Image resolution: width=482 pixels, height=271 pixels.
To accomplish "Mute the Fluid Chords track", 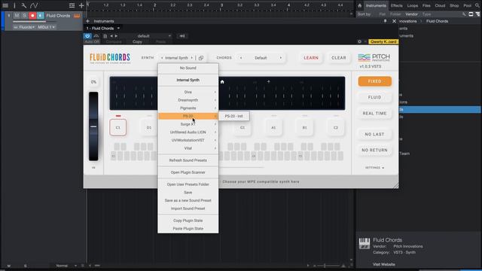I will [17, 15].
